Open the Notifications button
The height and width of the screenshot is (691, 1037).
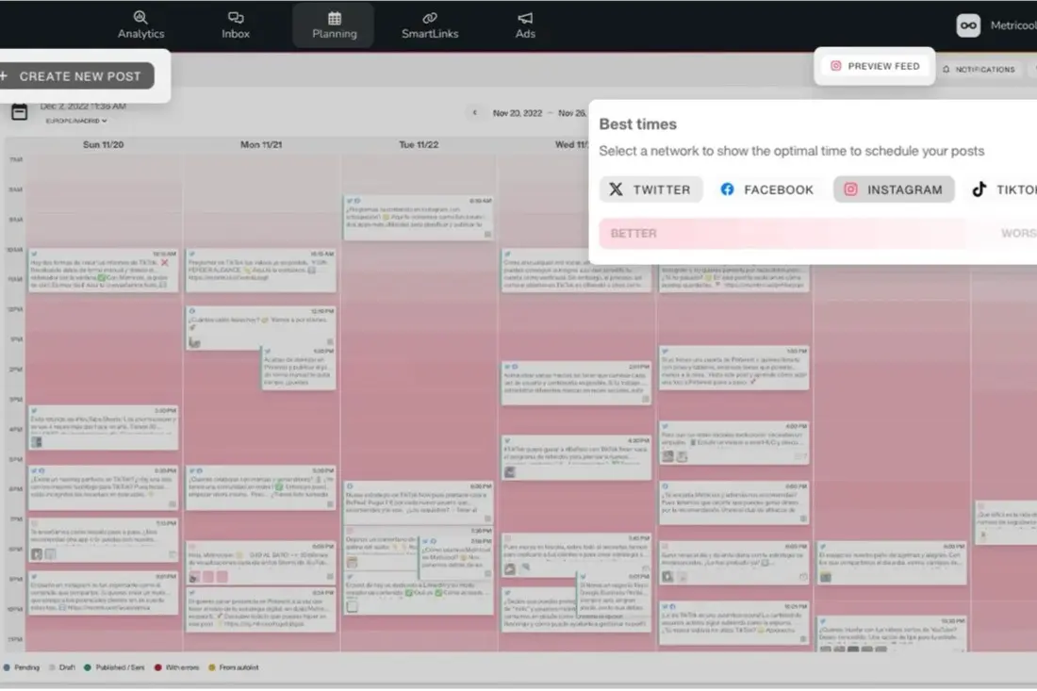point(979,70)
